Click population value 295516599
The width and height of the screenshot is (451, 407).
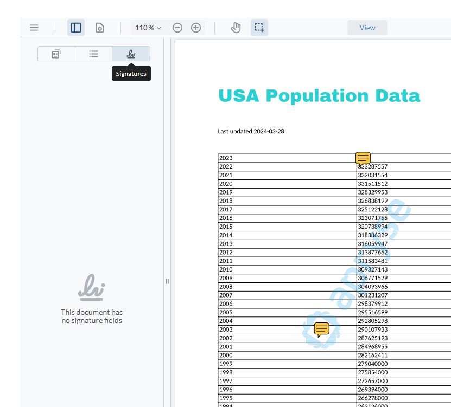[x=372, y=313]
